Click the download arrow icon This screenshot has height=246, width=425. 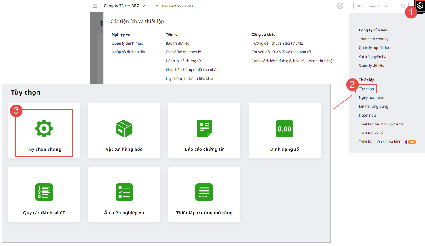[x=340, y=6]
